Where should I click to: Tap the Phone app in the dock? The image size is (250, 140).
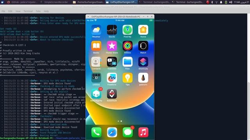96,132
